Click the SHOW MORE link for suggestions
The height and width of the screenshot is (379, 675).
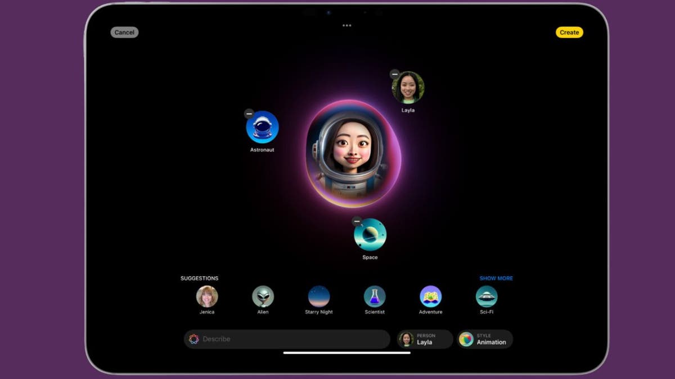pyautogui.click(x=495, y=278)
